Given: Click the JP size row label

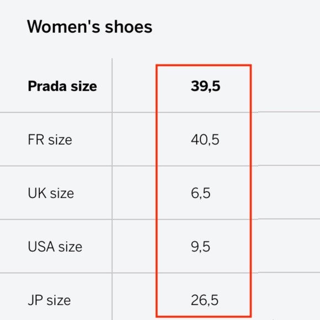Looking at the screenshot, I should pyautogui.click(x=49, y=300).
